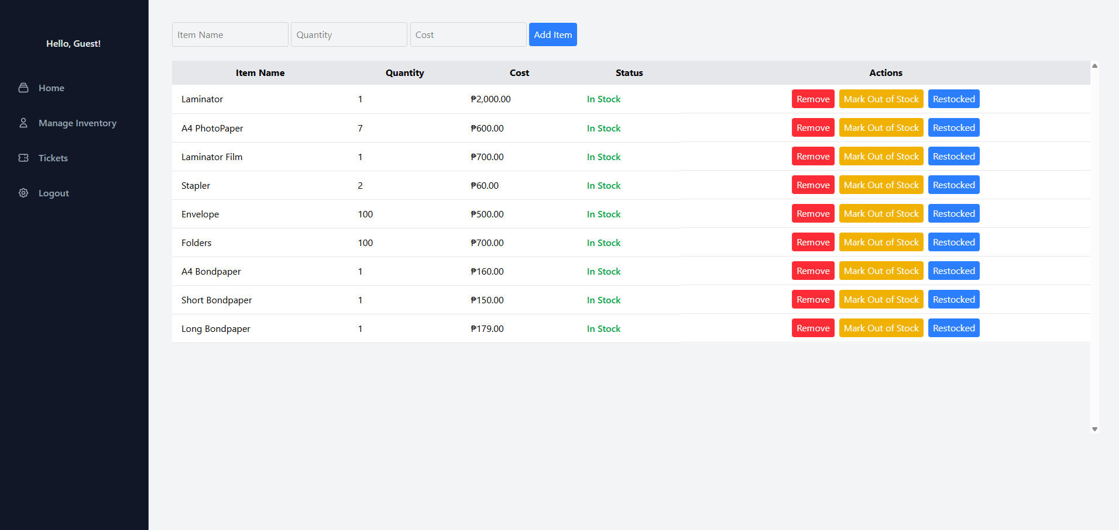The image size is (1119, 530).
Task: Mark Laminator Film as restocked
Action: click(x=953, y=156)
